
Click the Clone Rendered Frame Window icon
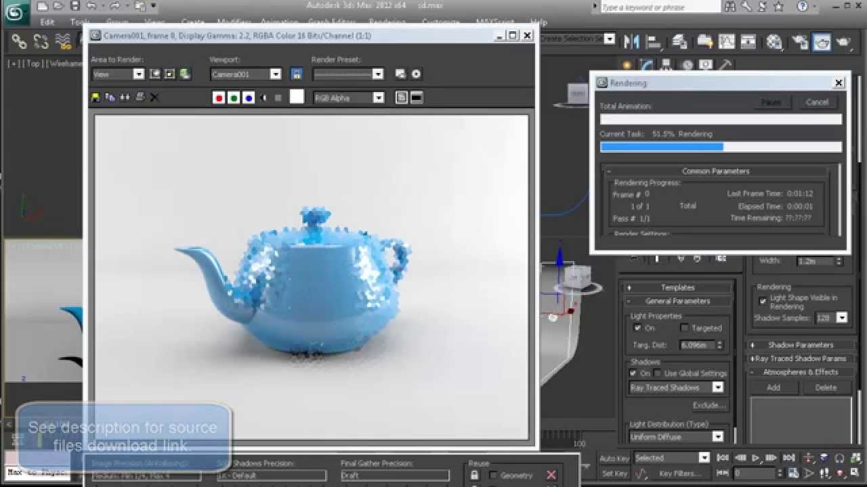(125, 97)
